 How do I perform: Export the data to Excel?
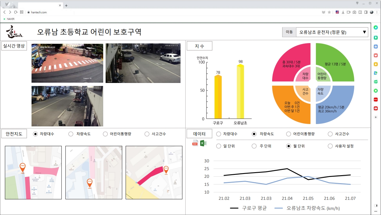pyautogui.click(x=203, y=143)
